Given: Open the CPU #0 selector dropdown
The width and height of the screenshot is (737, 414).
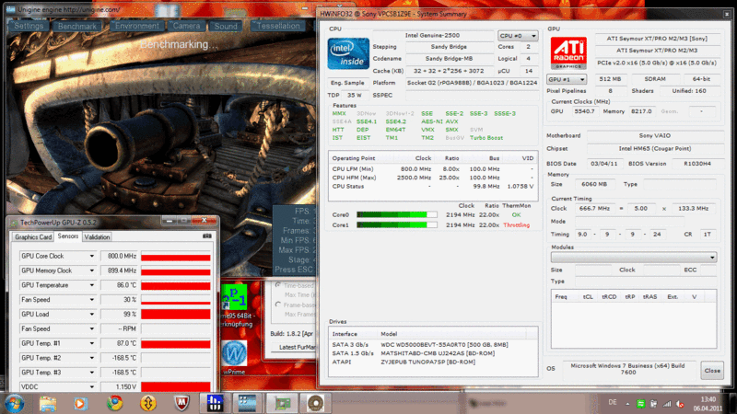Looking at the screenshot, I should [518, 36].
